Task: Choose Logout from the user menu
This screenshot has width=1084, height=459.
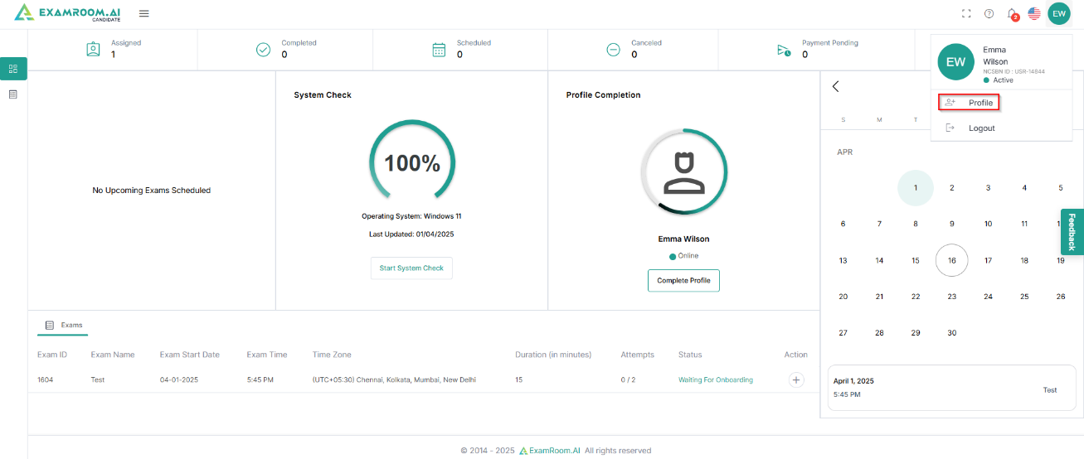Action: point(981,128)
